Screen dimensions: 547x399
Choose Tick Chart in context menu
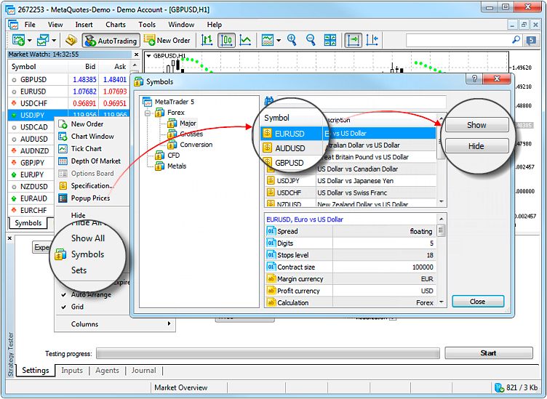[x=86, y=149]
